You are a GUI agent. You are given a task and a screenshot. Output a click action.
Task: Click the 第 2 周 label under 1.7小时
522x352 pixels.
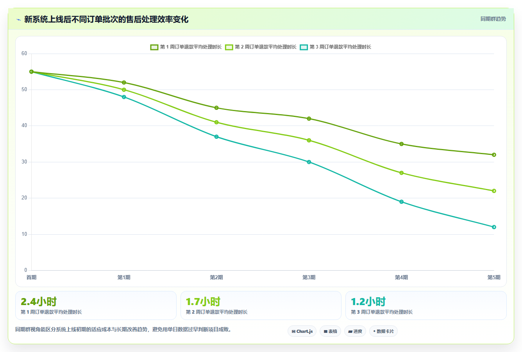coord(217,312)
